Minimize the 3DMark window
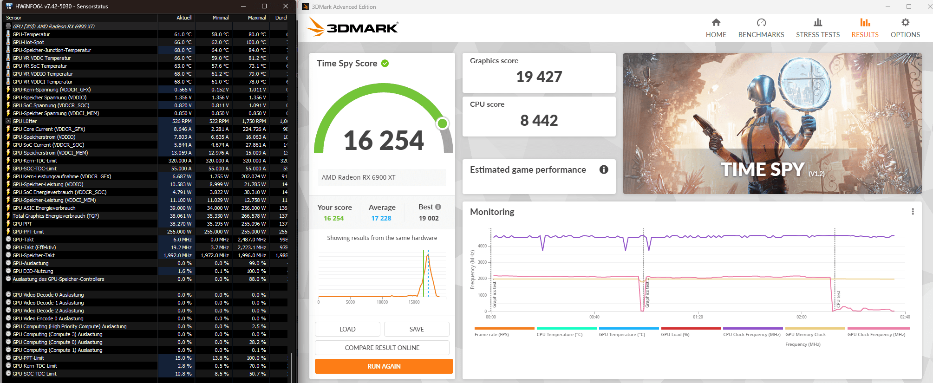The height and width of the screenshot is (383, 933). click(x=888, y=6)
